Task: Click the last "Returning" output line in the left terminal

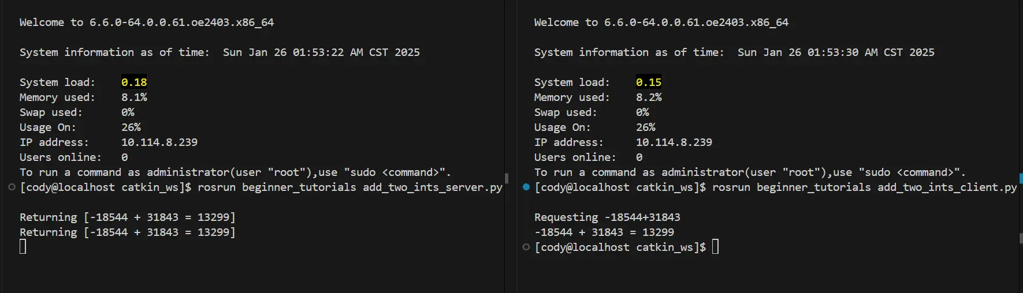Action: tap(127, 232)
